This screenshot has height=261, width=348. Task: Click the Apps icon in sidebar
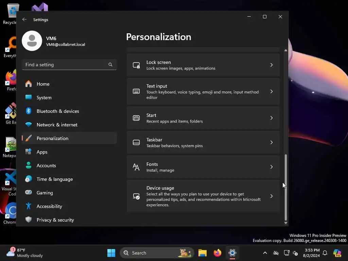(x=29, y=152)
